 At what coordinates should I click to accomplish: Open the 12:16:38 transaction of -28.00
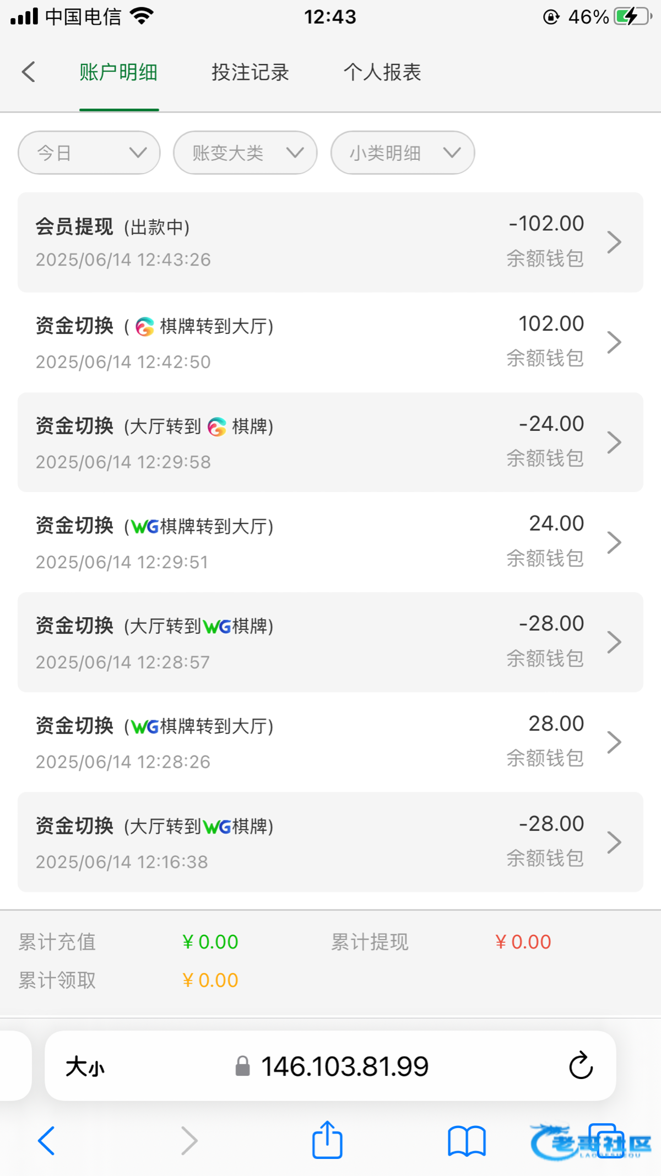(x=330, y=842)
